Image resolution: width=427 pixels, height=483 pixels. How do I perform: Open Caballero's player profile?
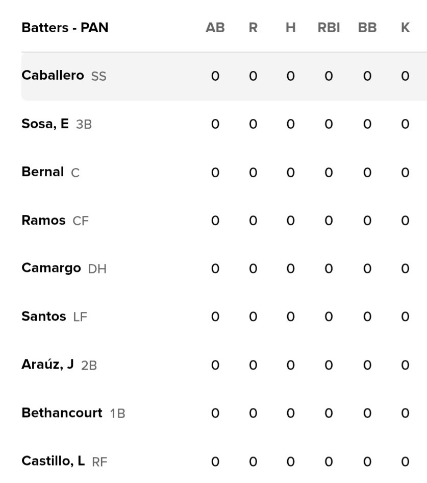pyautogui.click(x=53, y=76)
